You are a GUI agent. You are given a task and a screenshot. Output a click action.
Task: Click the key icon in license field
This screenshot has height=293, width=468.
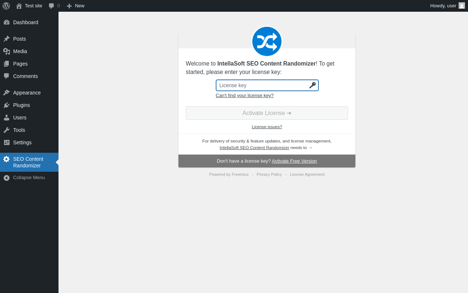(x=312, y=85)
